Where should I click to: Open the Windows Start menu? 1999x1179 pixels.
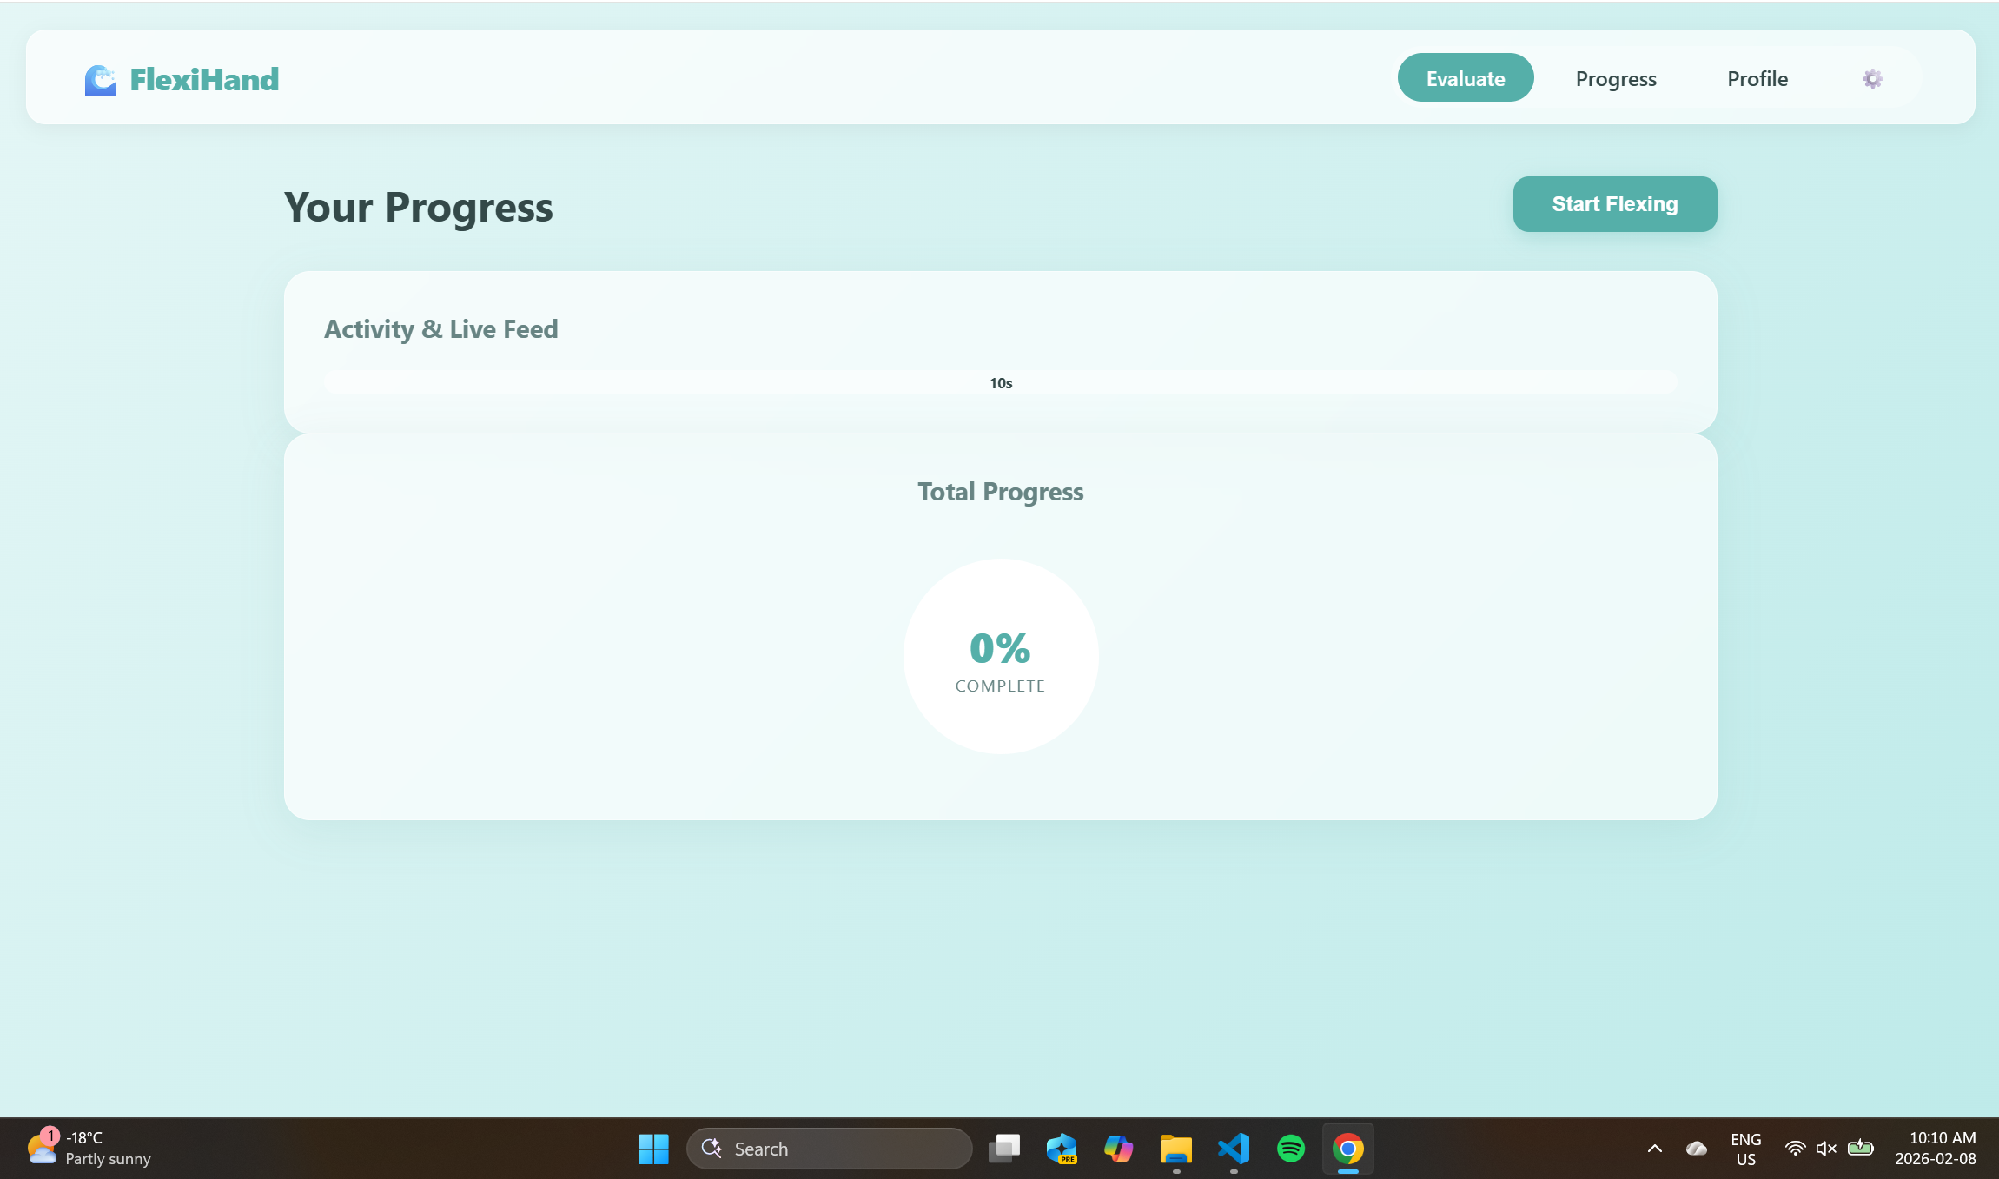[x=653, y=1149]
